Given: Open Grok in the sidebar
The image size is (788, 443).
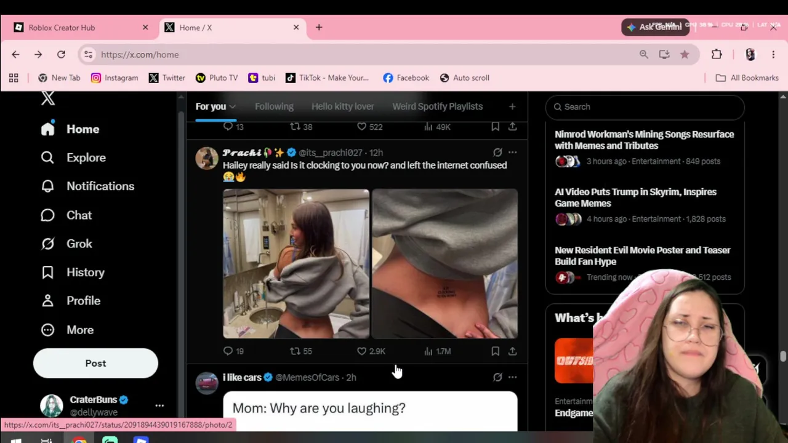Looking at the screenshot, I should tap(66, 244).
